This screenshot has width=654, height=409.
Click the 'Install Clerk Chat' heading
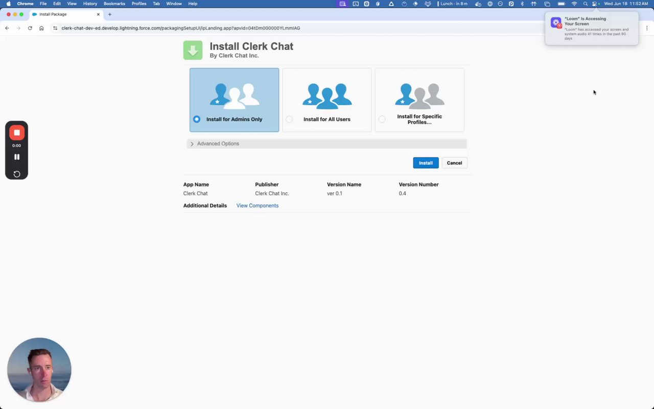click(x=251, y=46)
